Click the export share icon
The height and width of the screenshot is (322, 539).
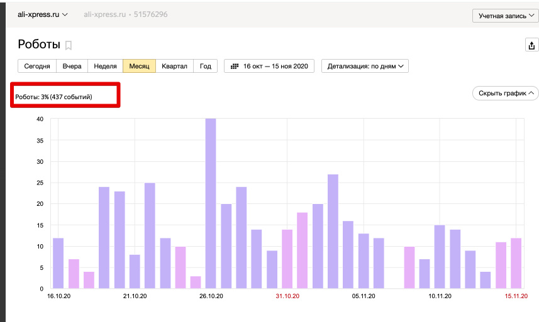pyautogui.click(x=531, y=45)
